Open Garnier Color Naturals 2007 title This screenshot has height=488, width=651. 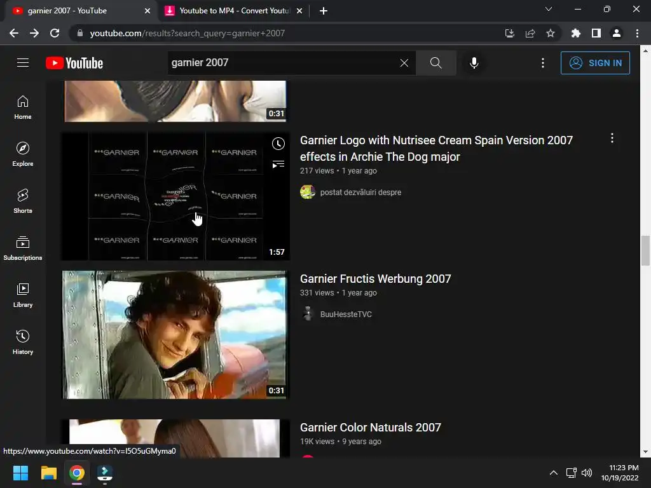click(371, 428)
